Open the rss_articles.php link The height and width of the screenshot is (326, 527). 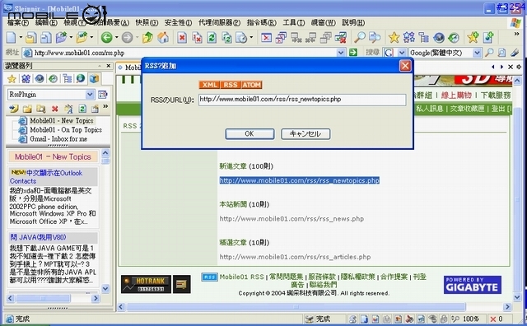tap(295, 257)
